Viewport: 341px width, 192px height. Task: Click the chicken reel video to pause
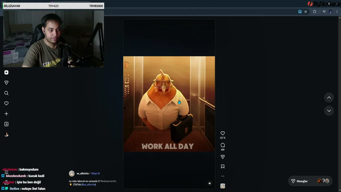[x=169, y=104]
